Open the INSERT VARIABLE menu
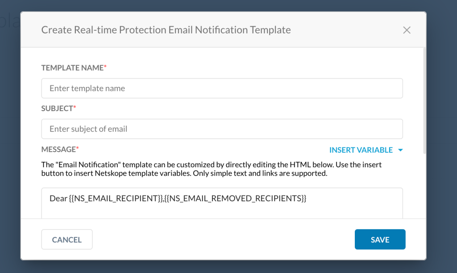Image resolution: width=457 pixels, height=273 pixels. click(366, 150)
